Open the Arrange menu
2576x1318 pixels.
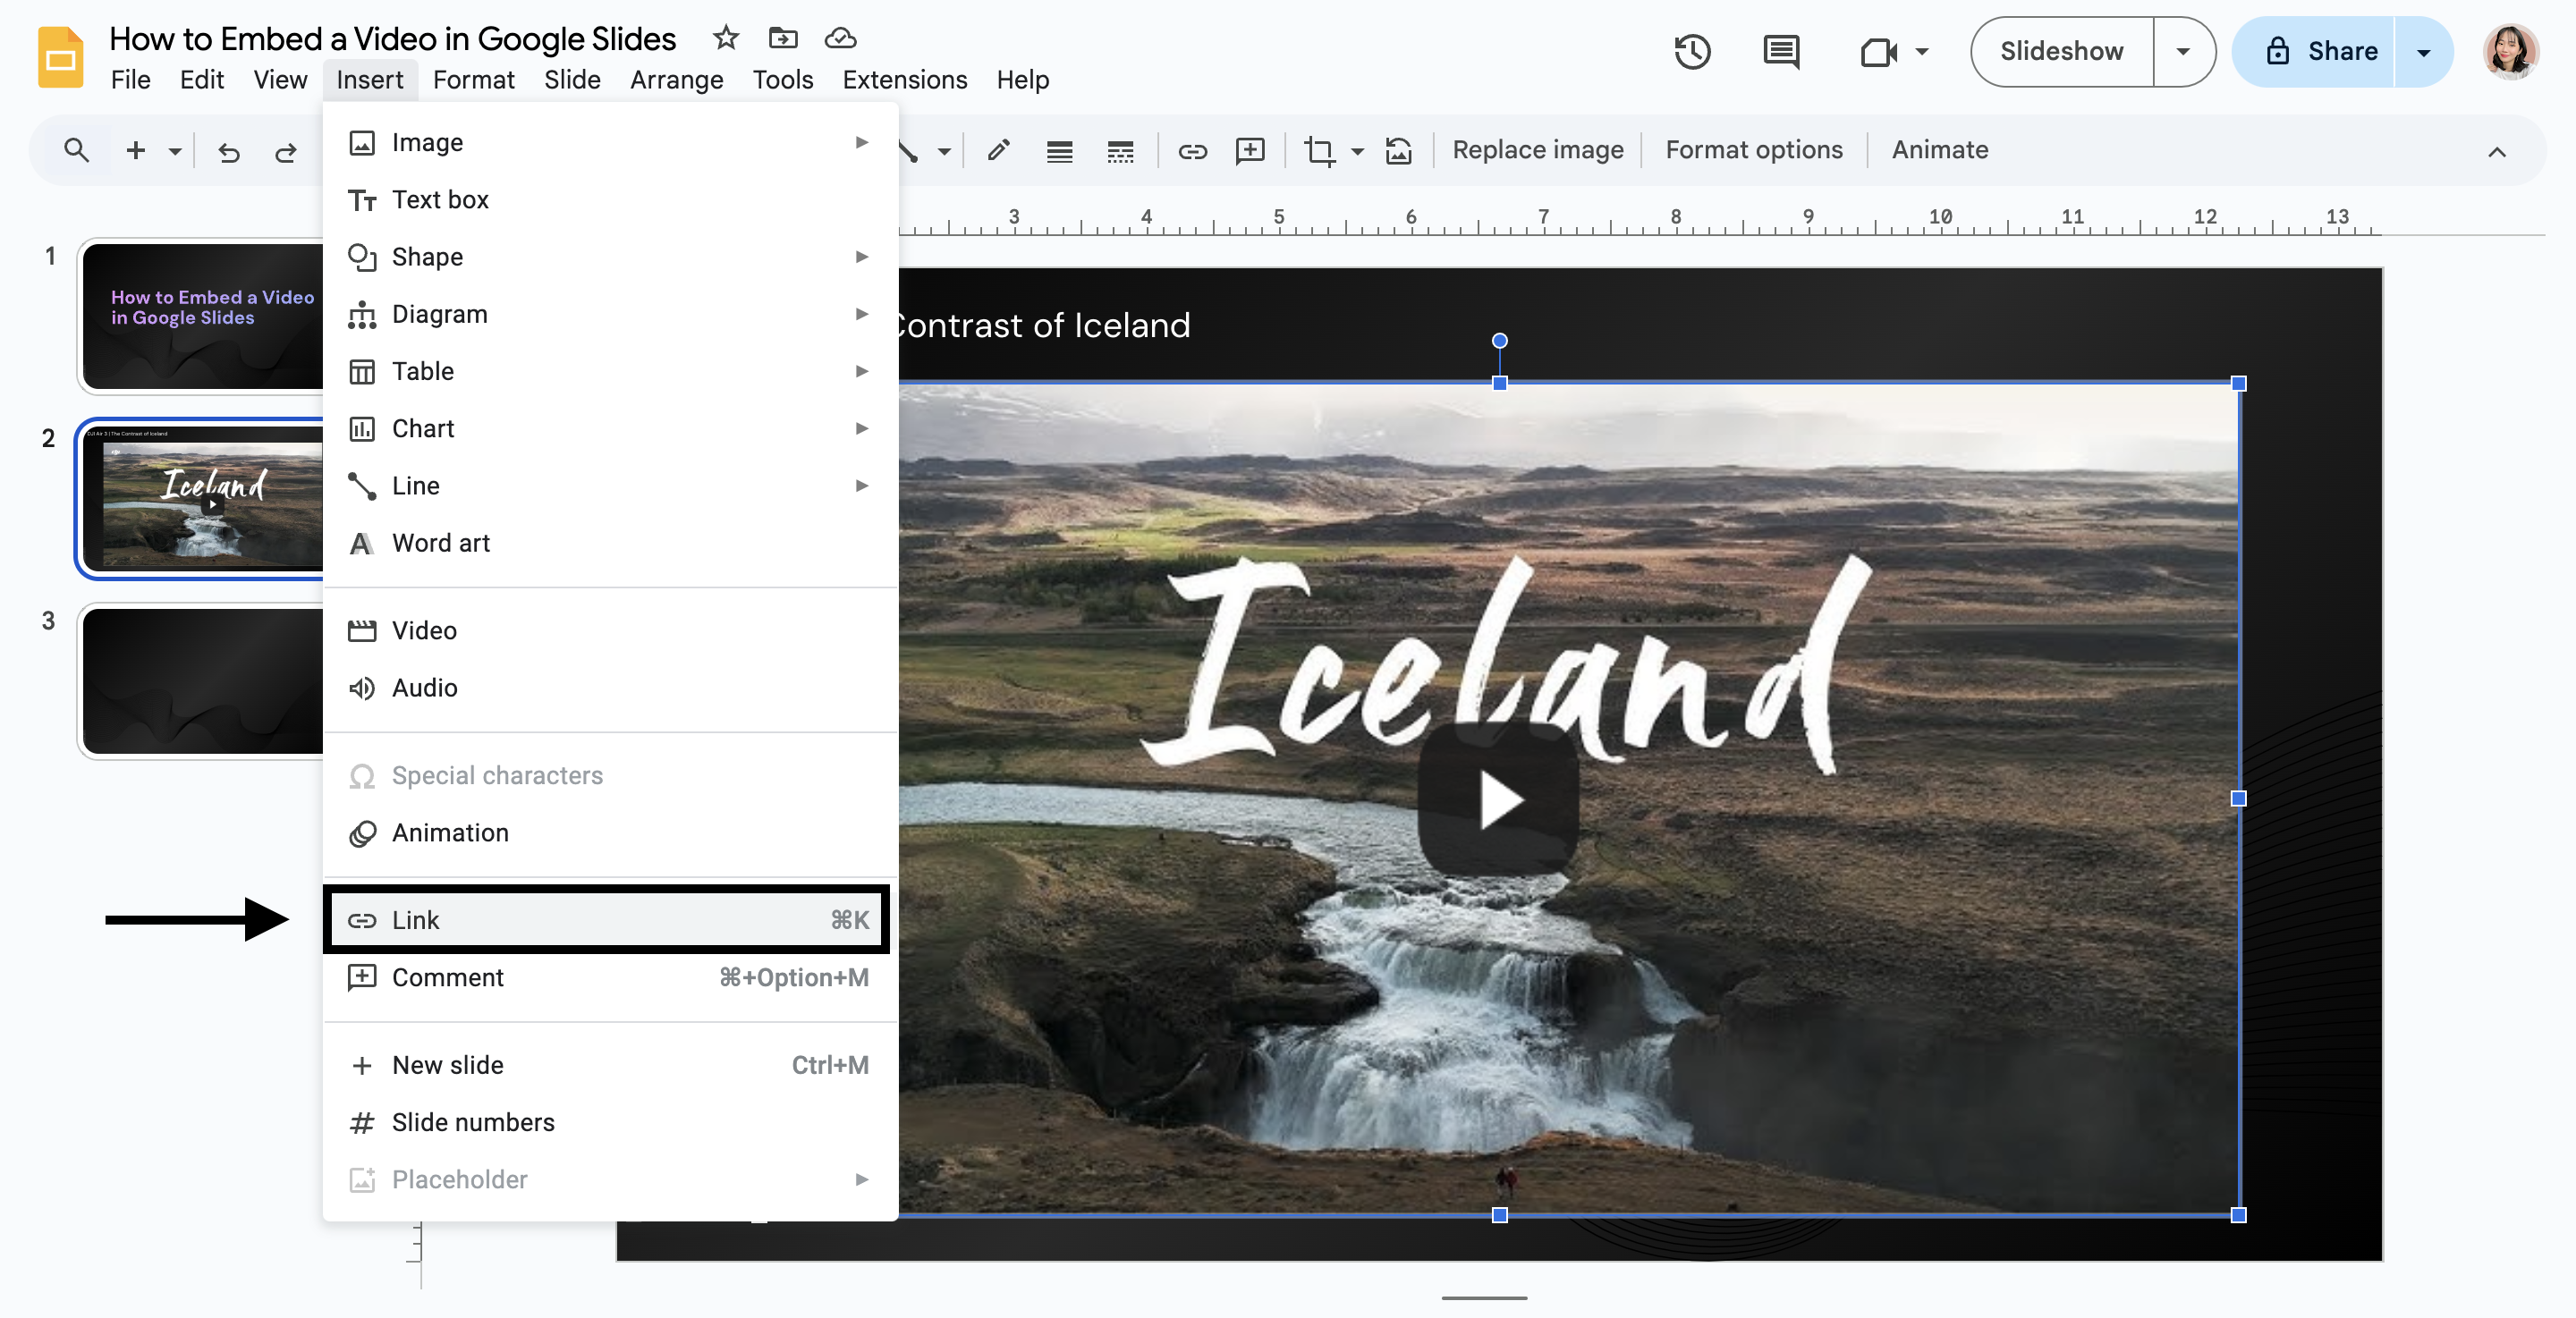676,80
